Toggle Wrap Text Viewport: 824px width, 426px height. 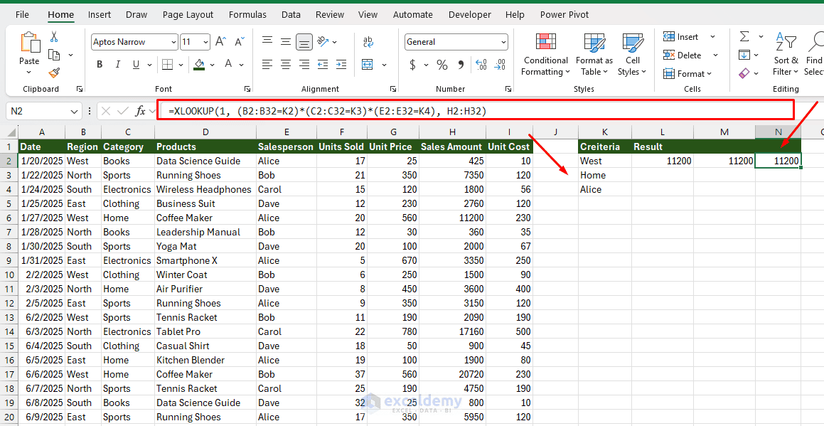[368, 41]
